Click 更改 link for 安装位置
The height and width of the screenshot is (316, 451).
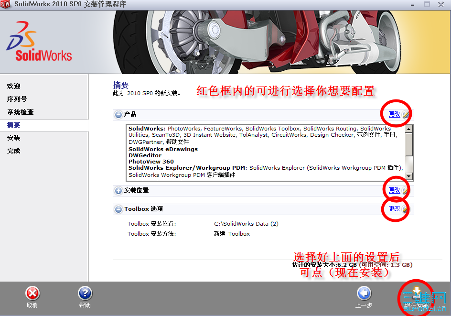pos(394,190)
